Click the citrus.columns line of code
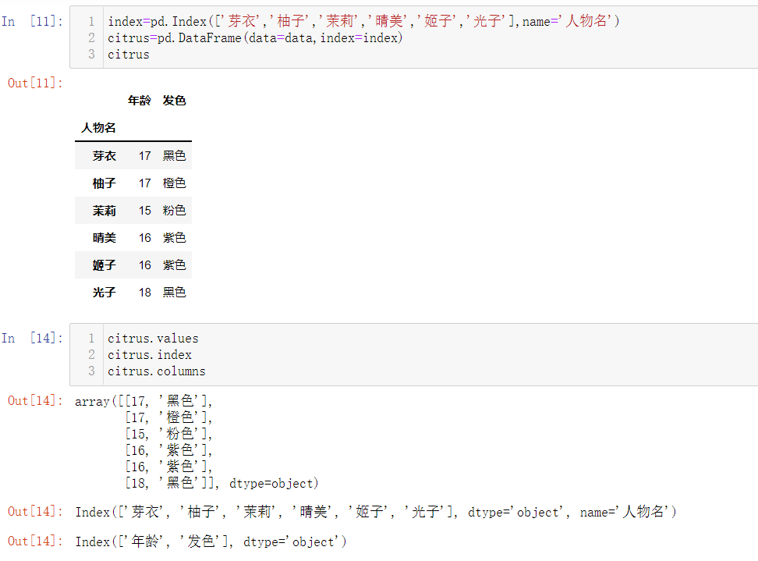Image resolution: width=758 pixels, height=561 pixels. [156, 371]
